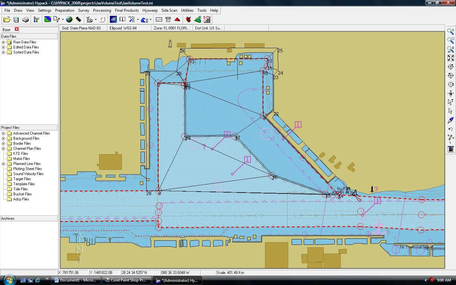The image size is (456, 285).
Task: Click the undo curved arrow icon
Action: pyautogui.click(x=450, y=129)
